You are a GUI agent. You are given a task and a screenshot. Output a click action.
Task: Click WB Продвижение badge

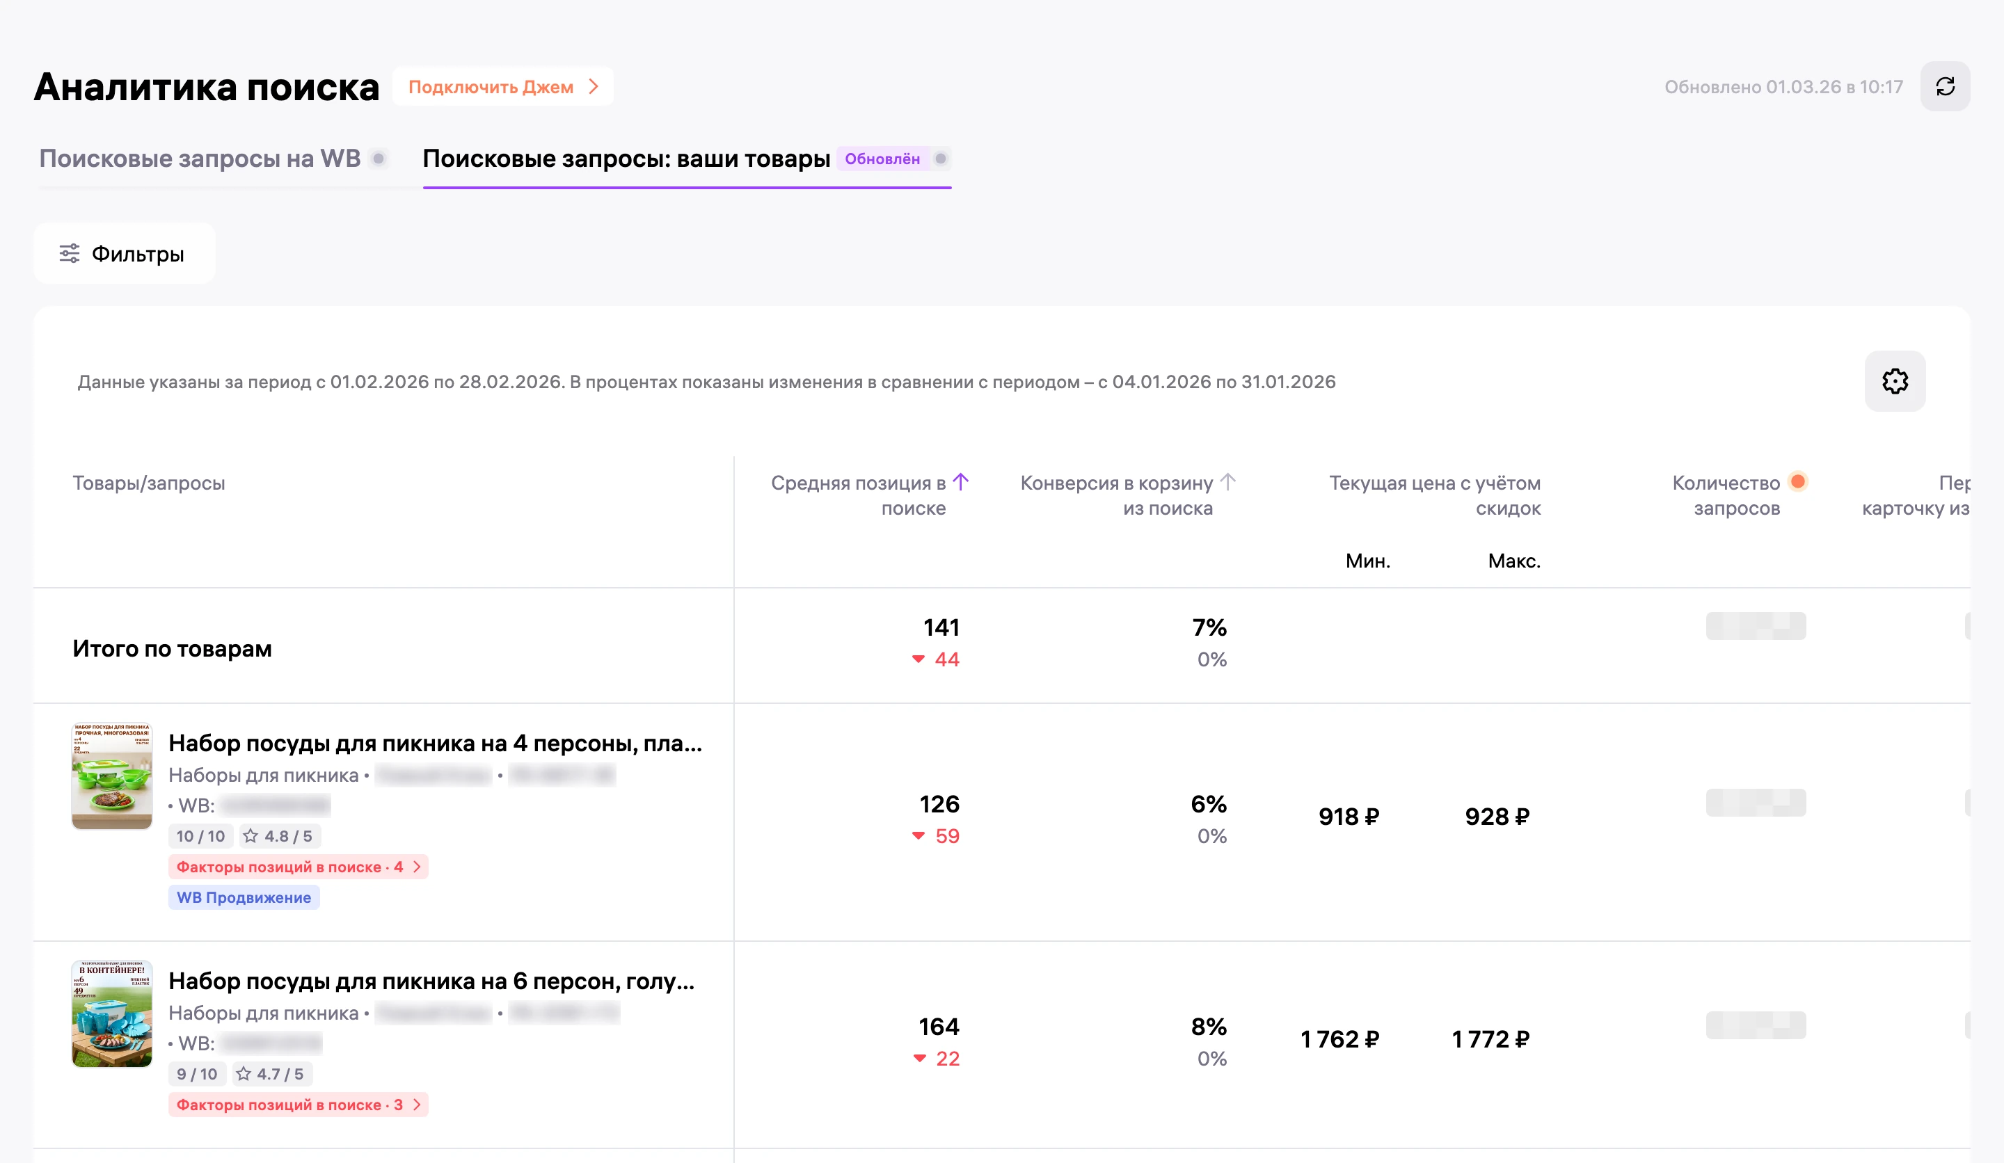[x=244, y=897]
